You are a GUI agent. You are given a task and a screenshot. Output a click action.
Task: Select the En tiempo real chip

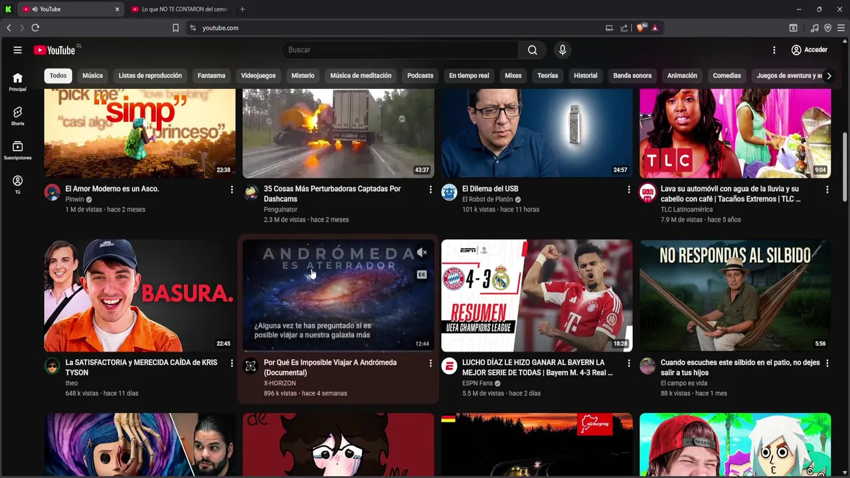click(x=469, y=76)
